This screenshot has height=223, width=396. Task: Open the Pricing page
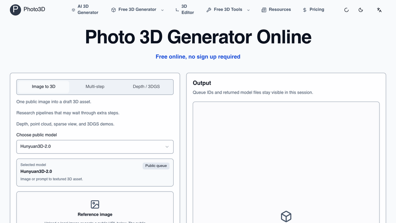(x=317, y=9)
